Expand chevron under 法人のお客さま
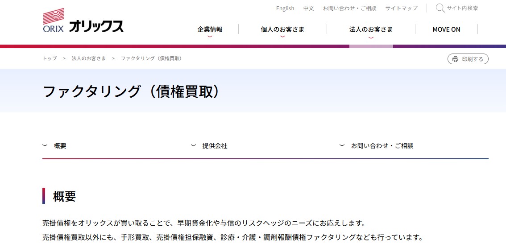506x252 pixels. (x=371, y=37)
